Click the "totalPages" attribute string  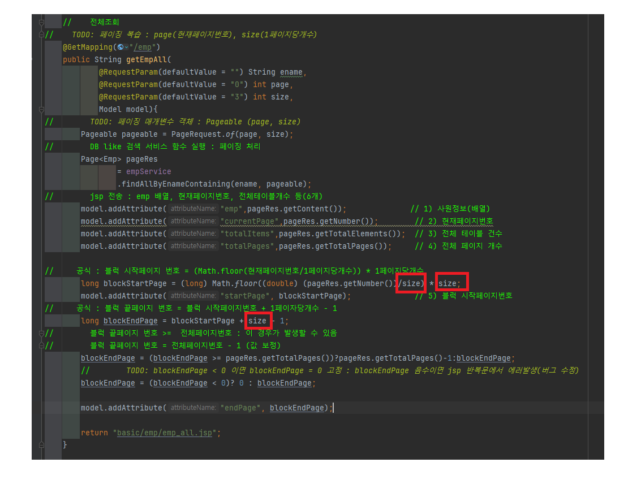click(247, 246)
